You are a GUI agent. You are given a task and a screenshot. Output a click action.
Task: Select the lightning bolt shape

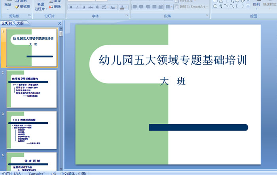(221, 6)
